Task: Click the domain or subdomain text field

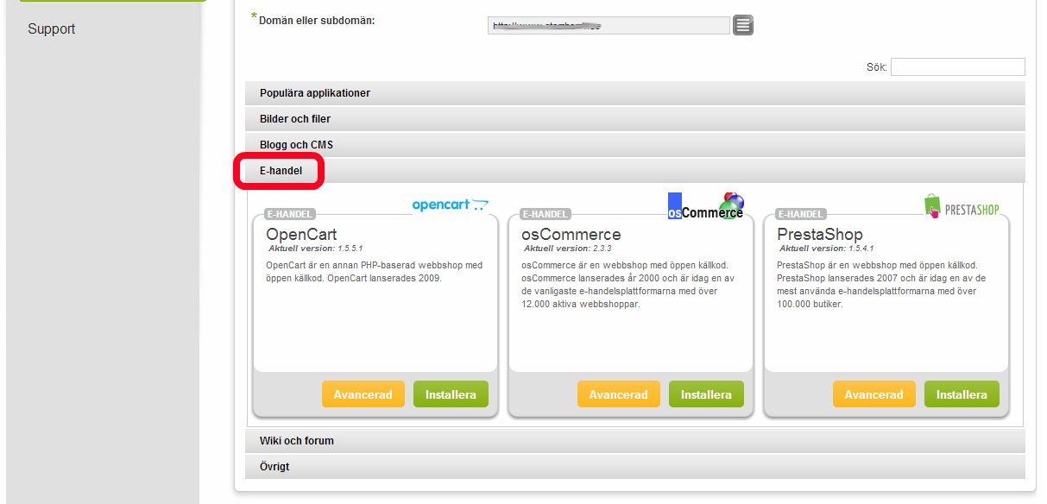Action: pyautogui.click(x=608, y=26)
